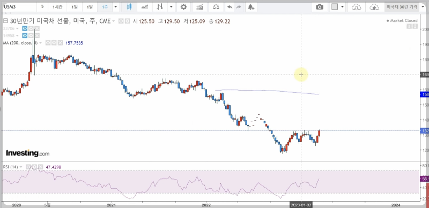Open the more chart styles dropdown
429x208 pixels.
171,7
